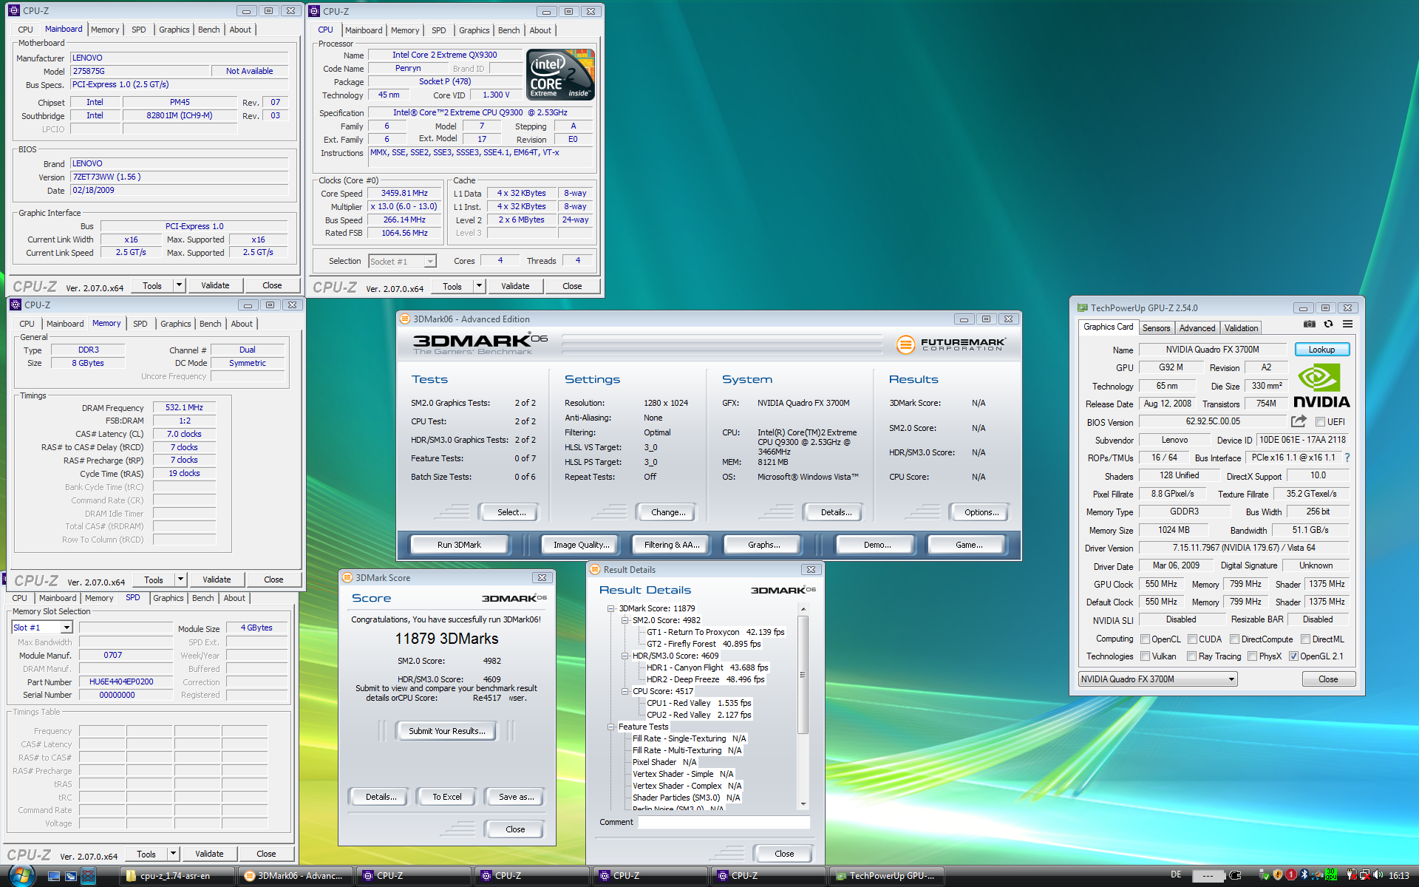The width and height of the screenshot is (1419, 887).
Task: Click the GPU-Z screenshot camera icon
Action: tap(1310, 324)
